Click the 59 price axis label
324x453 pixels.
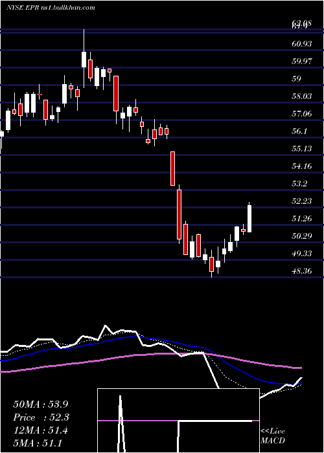[297, 79]
